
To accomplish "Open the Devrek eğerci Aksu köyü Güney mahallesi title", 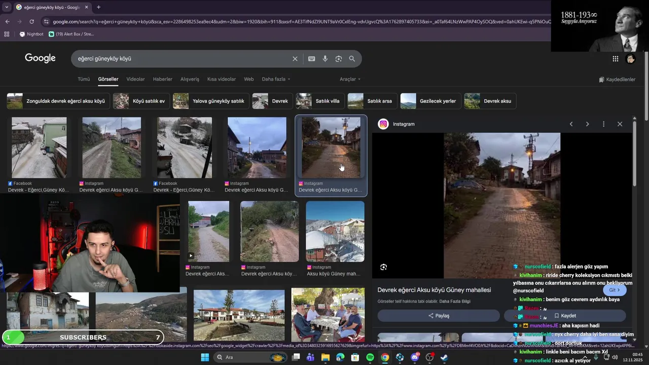I will tap(434, 290).
